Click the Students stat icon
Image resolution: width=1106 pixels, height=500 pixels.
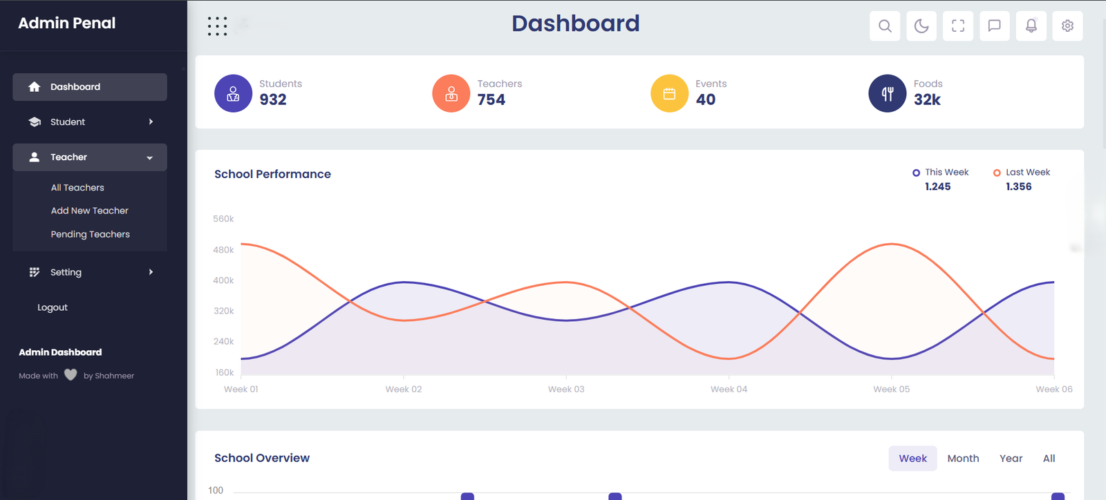pos(233,93)
